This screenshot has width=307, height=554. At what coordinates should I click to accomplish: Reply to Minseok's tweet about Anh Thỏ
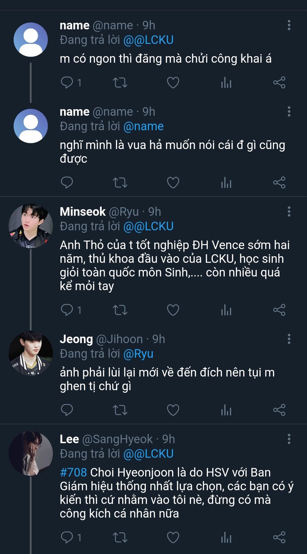click(x=67, y=310)
